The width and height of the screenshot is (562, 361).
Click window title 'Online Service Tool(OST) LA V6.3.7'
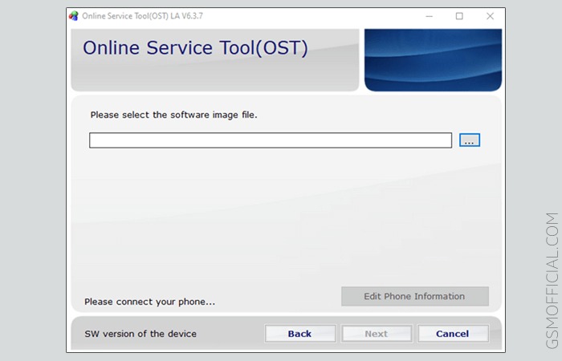click(x=142, y=16)
